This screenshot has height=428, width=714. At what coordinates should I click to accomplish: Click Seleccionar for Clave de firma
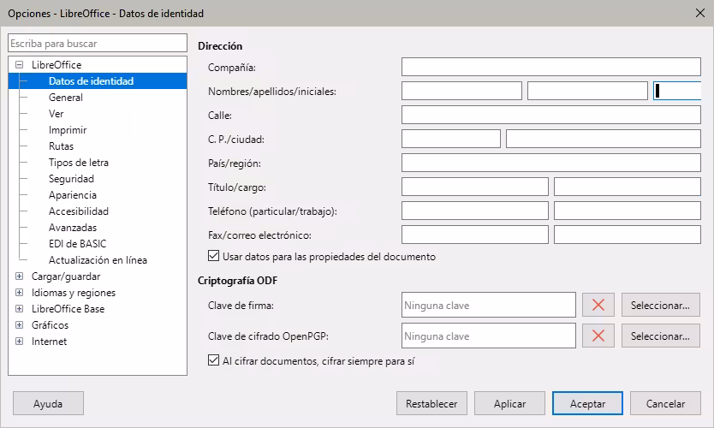coord(660,305)
